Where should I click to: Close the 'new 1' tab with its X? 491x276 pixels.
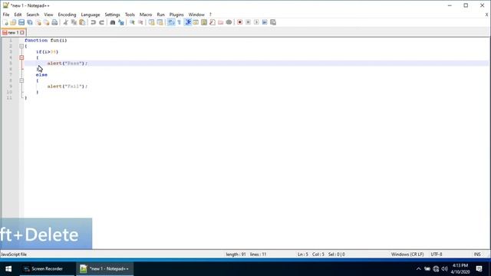(x=22, y=32)
